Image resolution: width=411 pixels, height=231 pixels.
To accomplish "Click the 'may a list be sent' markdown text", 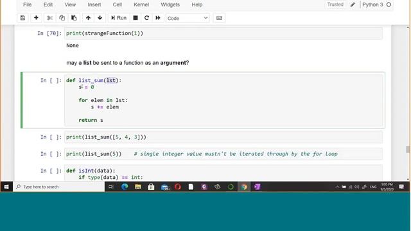I will click(128, 63).
